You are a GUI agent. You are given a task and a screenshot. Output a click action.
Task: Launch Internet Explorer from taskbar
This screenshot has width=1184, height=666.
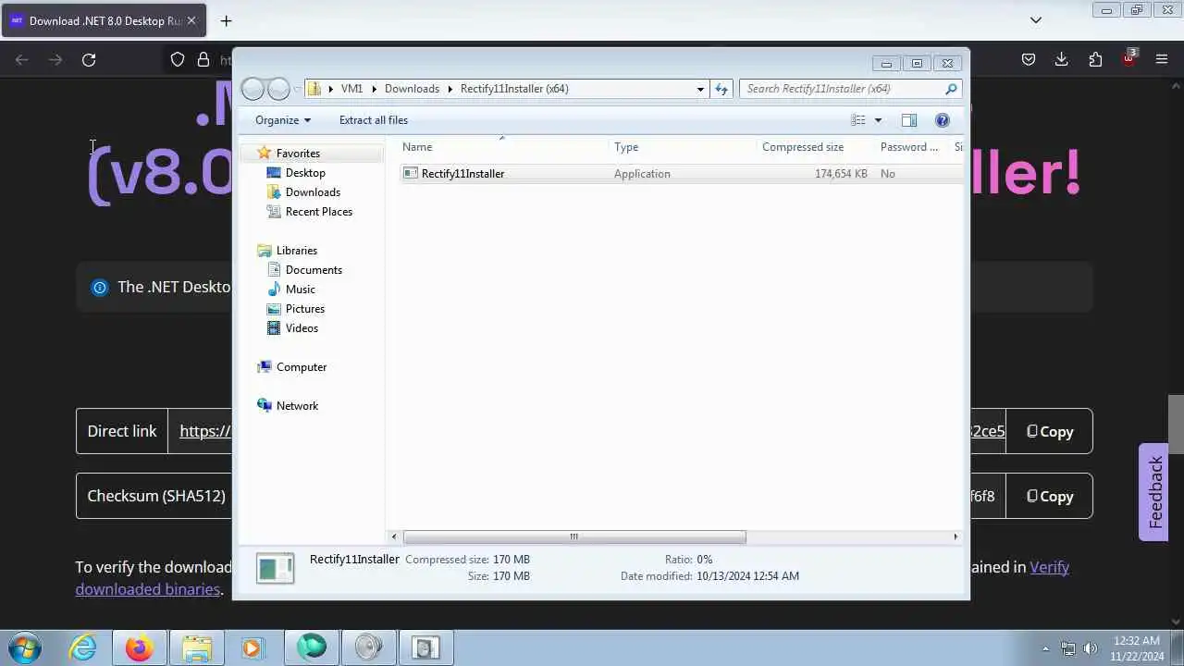click(x=83, y=648)
